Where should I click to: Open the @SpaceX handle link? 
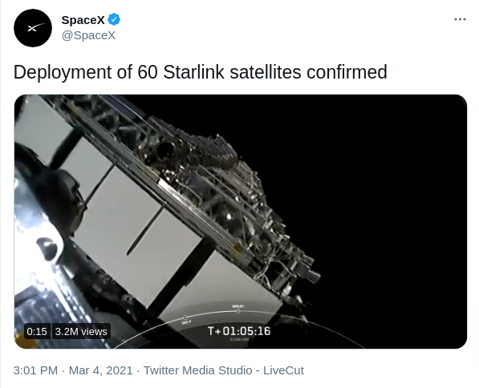(x=88, y=35)
